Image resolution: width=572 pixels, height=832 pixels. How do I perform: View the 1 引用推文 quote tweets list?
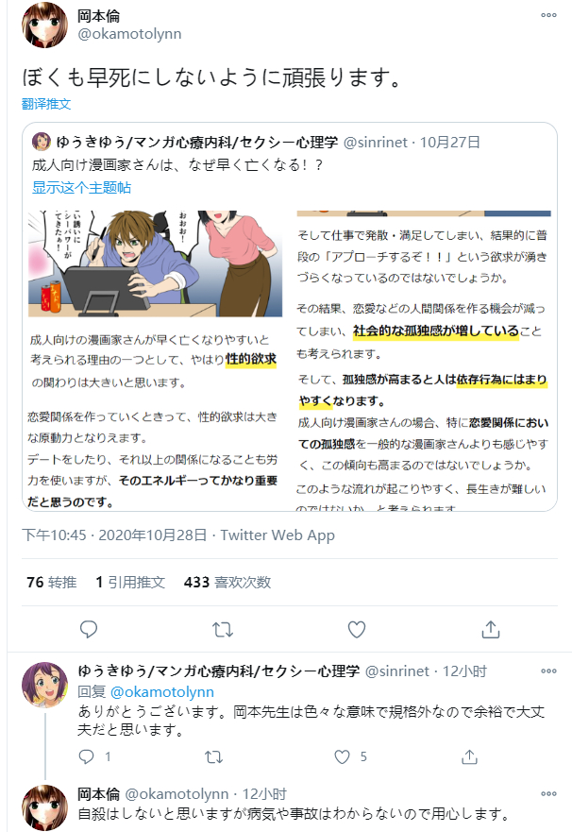coord(130,582)
